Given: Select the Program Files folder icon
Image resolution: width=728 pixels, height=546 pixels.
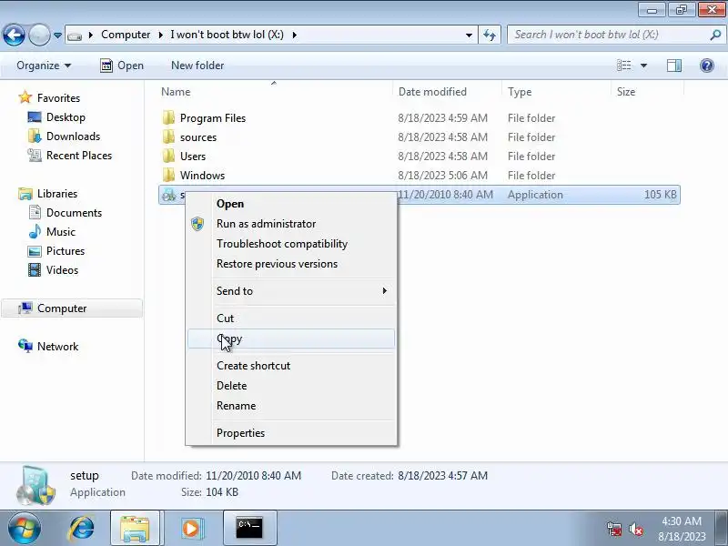Looking at the screenshot, I should point(168,118).
